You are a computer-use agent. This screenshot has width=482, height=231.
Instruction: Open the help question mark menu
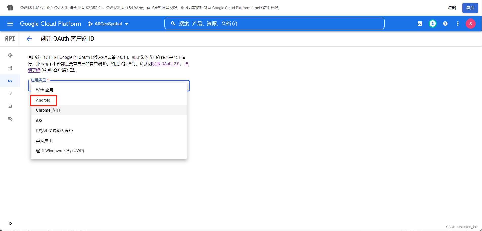[445, 24]
